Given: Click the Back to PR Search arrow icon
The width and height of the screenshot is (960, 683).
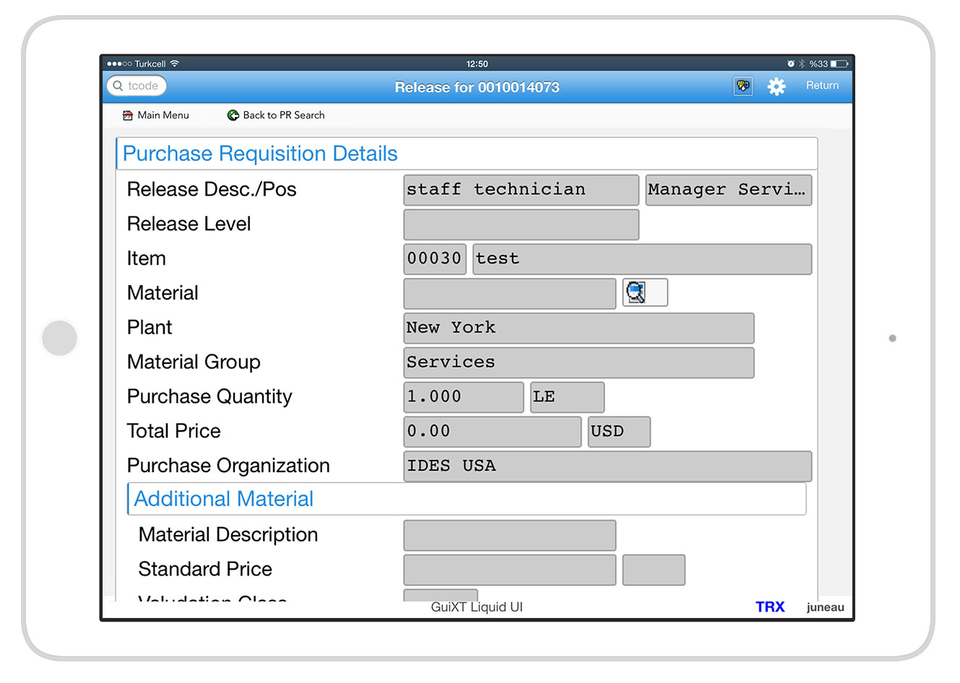Looking at the screenshot, I should [233, 116].
